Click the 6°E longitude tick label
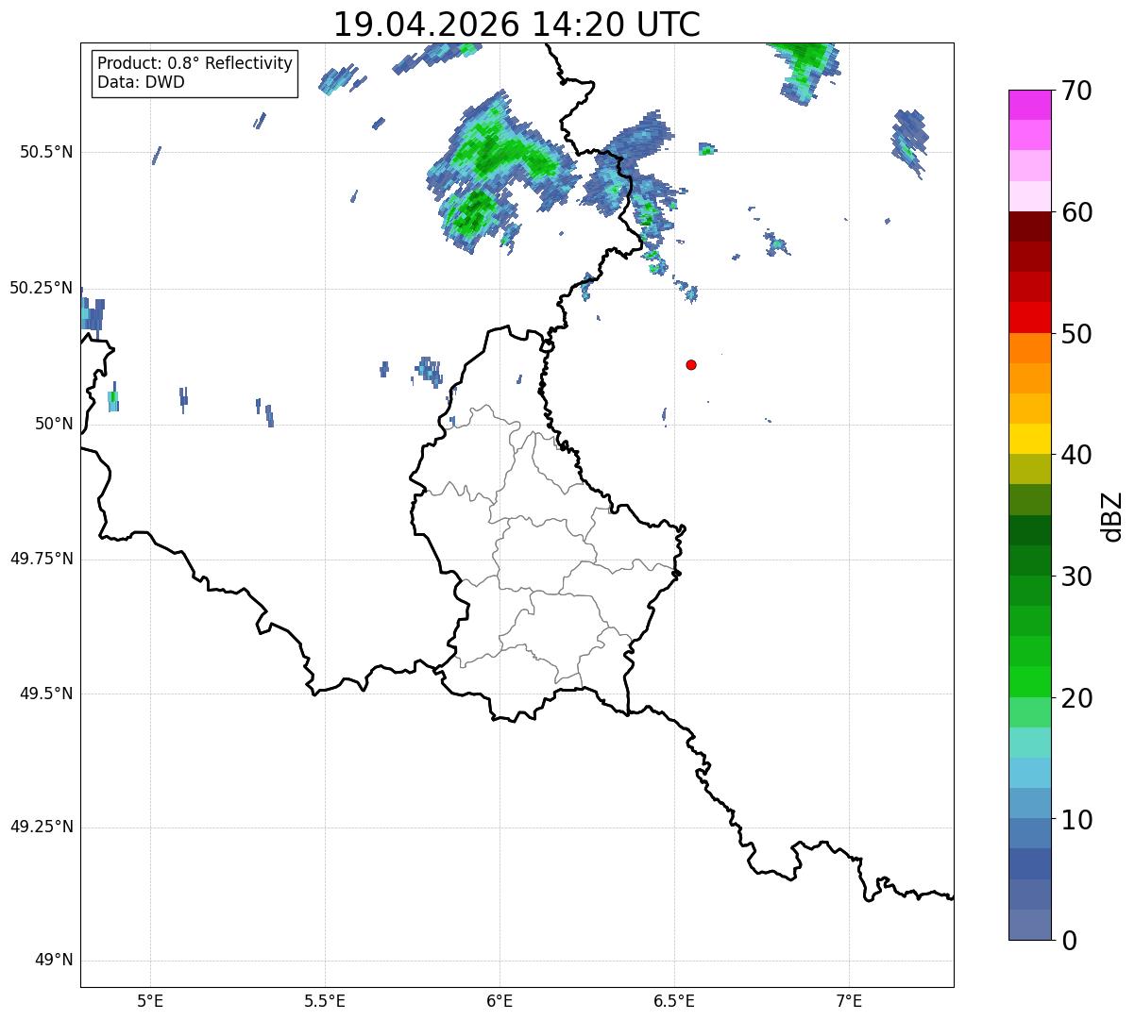This screenshot has width=1135, height=1020. click(x=500, y=1000)
